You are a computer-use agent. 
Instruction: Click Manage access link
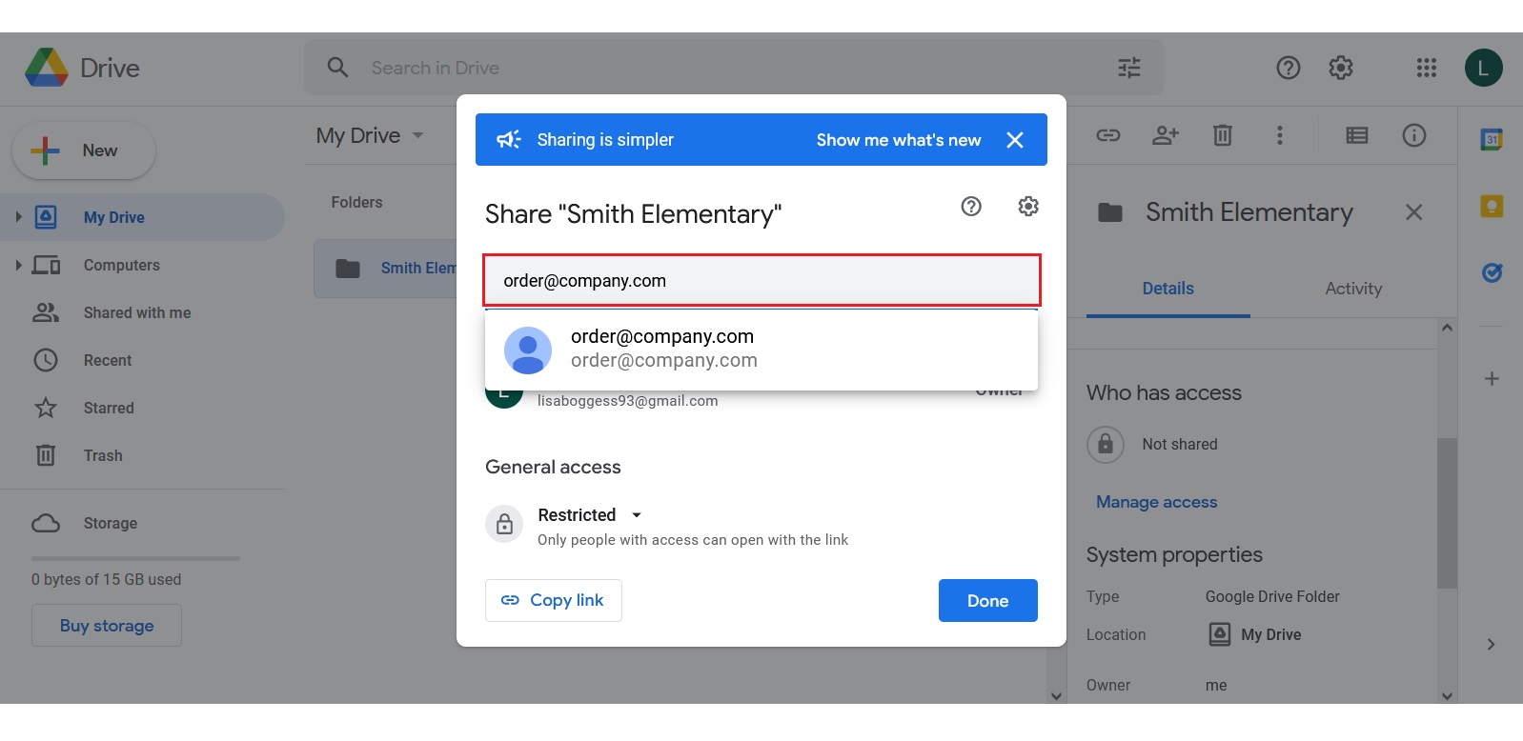click(x=1156, y=502)
